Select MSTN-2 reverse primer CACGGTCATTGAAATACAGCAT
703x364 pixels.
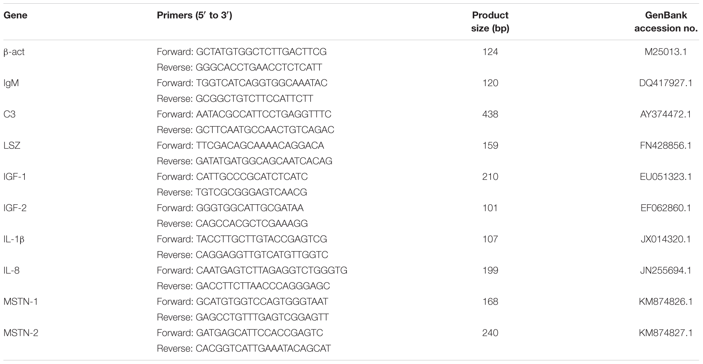(263, 348)
